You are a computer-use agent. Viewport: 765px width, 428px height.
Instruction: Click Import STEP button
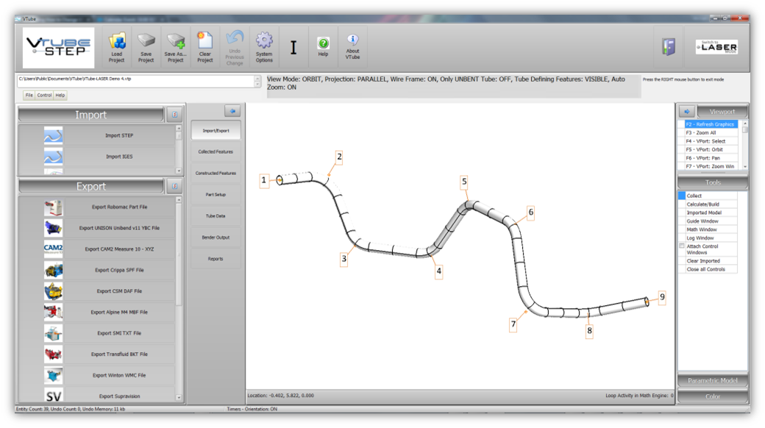click(119, 135)
